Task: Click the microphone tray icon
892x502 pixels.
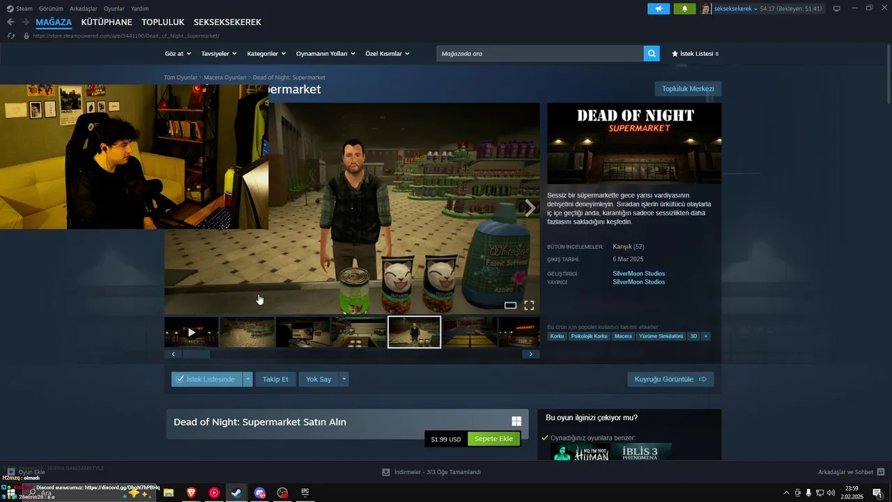Action: tap(808, 493)
